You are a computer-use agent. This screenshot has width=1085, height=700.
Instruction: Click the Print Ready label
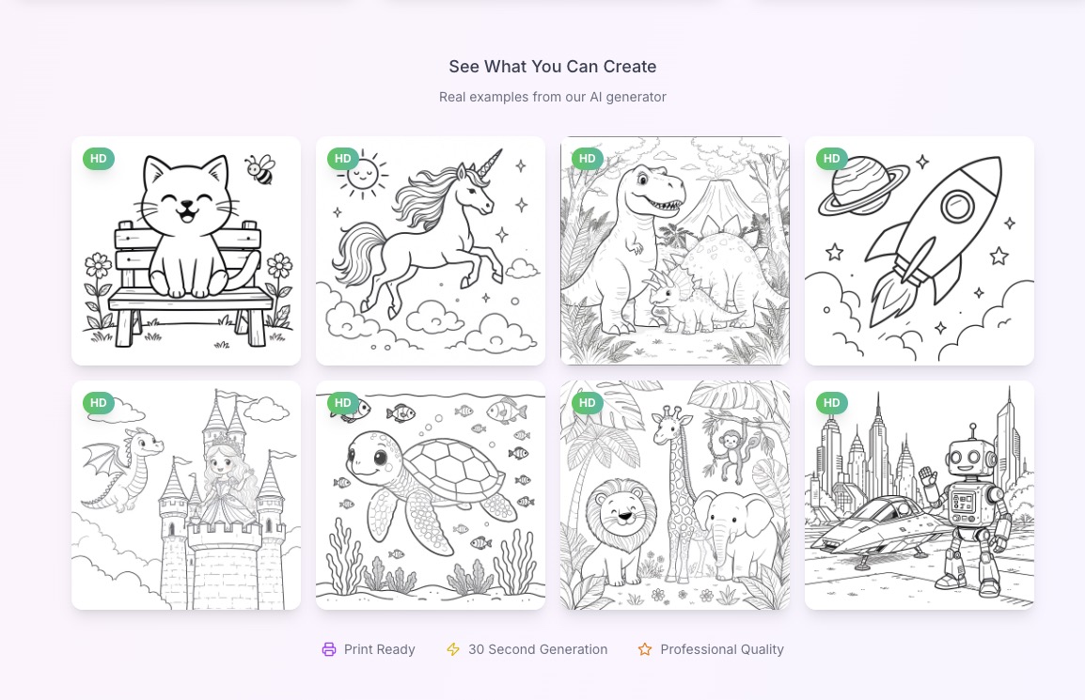[x=379, y=649]
